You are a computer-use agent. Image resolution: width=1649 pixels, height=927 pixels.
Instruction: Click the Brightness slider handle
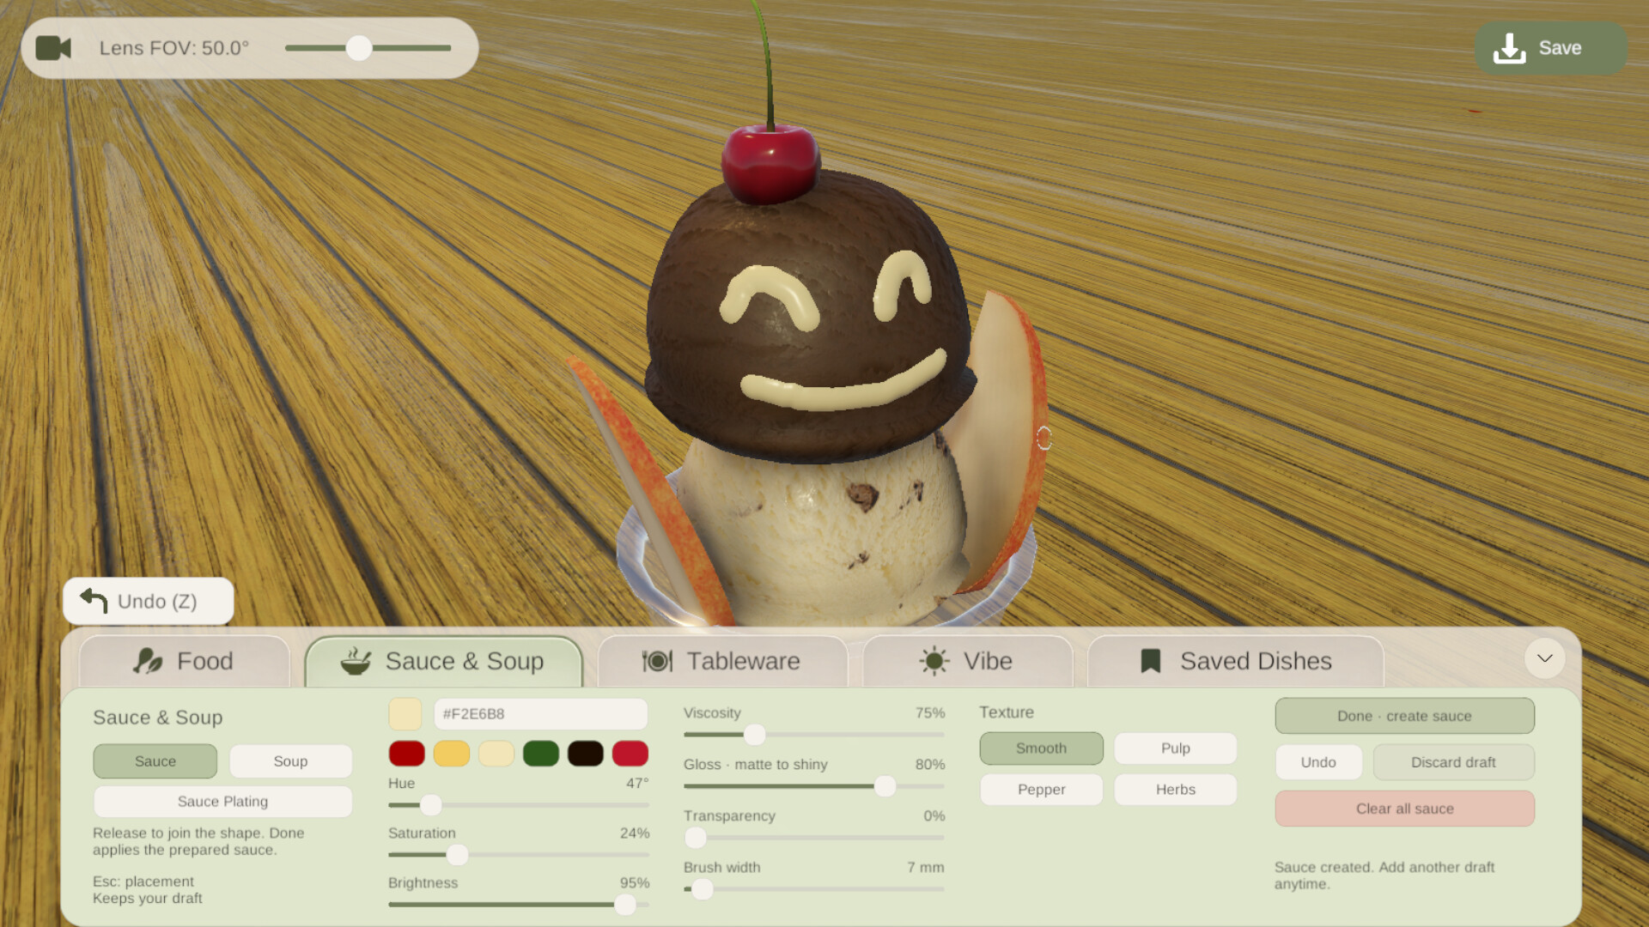click(x=625, y=905)
